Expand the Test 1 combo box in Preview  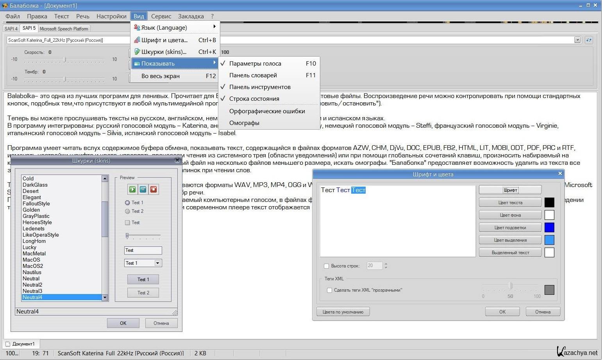coord(157,263)
